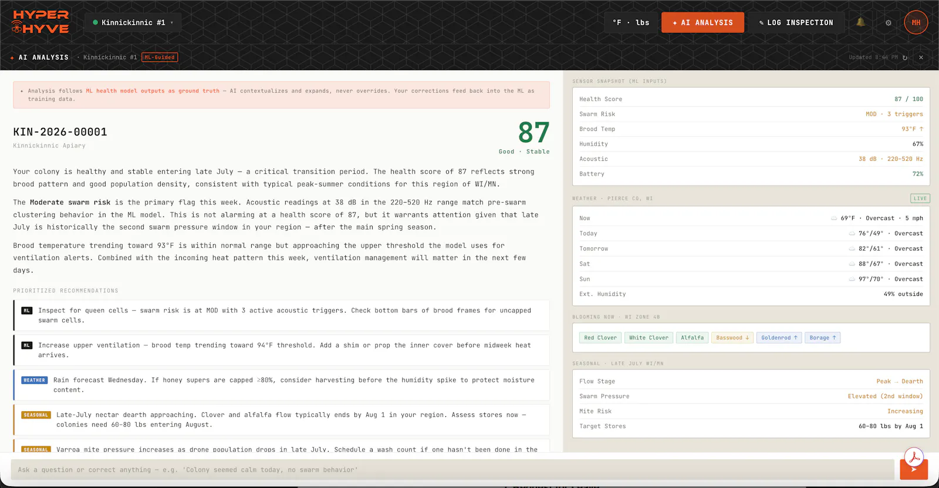Click the ML tag on queen cells recommendation
The height and width of the screenshot is (488, 939).
pos(27,311)
